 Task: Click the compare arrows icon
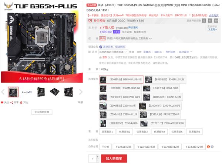(21, 103)
